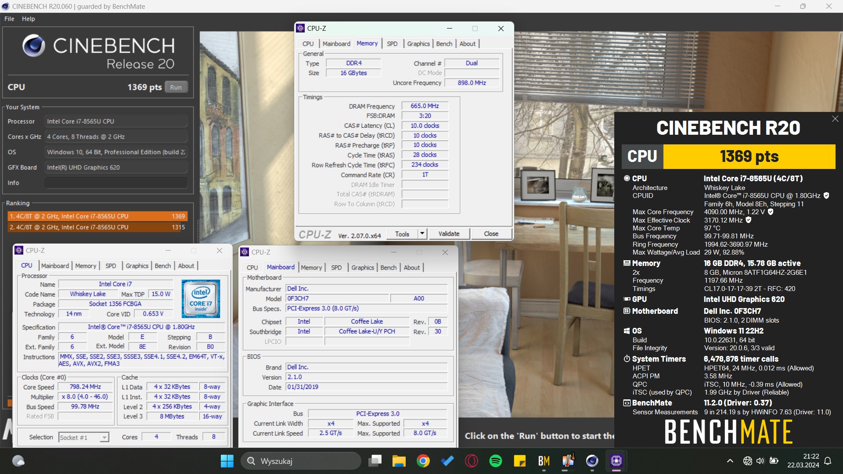Image resolution: width=843 pixels, height=474 pixels.
Task: Click the CPU-Z icon in Memory window titlebar
Action: pyautogui.click(x=300, y=28)
